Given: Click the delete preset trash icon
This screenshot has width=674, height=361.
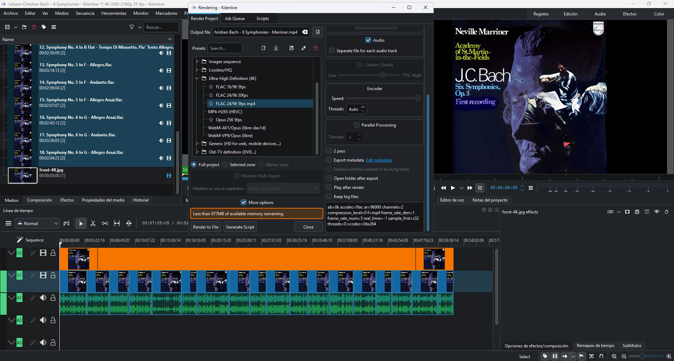Looking at the screenshot, I should click(x=316, y=48).
